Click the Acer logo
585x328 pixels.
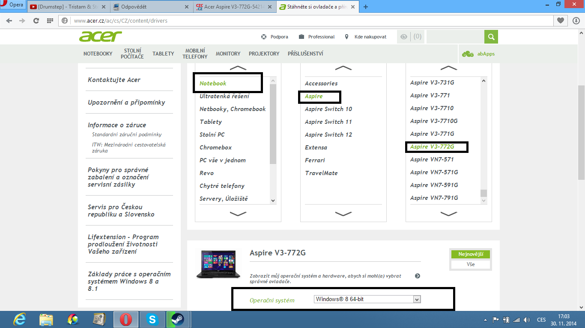coord(101,36)
